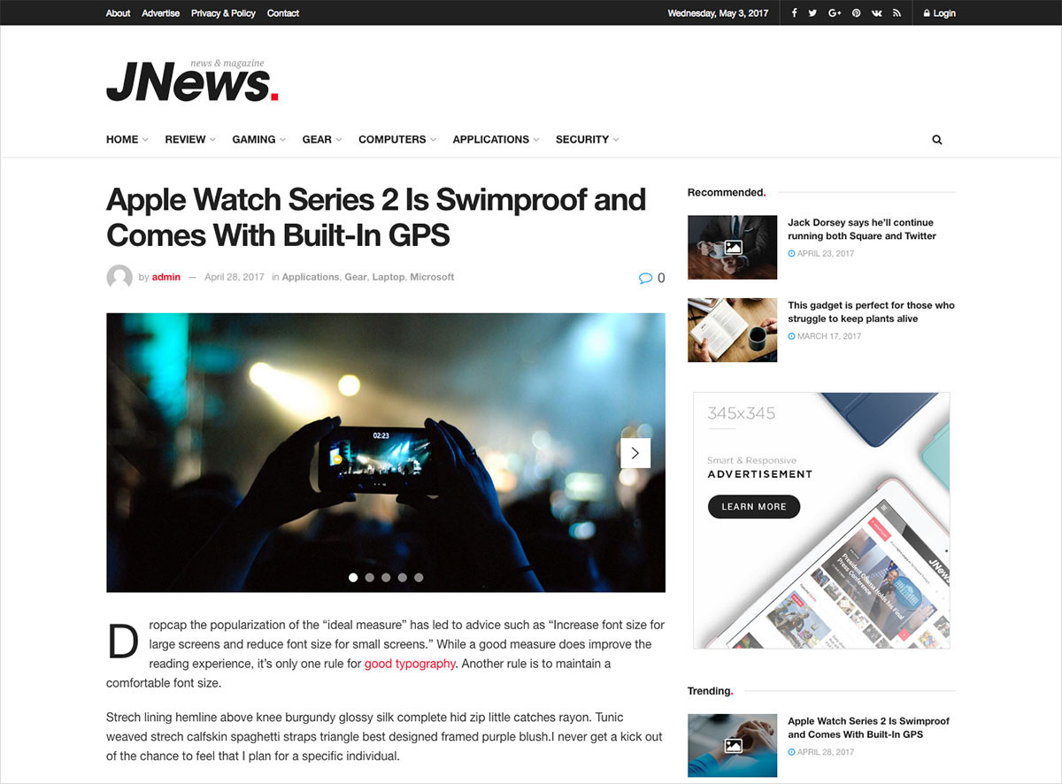Viewport: 1062px width, 784px height.
Task: Open the Advertise top menu item
Action: (x=161, y=13)
